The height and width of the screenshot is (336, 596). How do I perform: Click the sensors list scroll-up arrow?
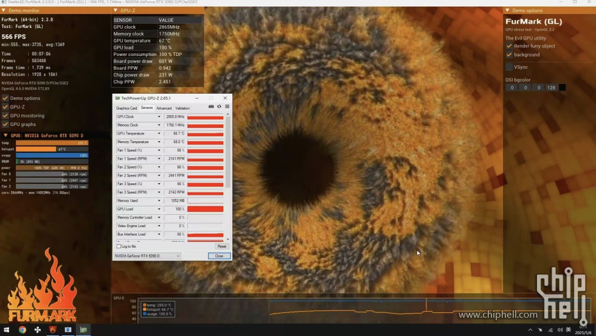tap(227, 114)
